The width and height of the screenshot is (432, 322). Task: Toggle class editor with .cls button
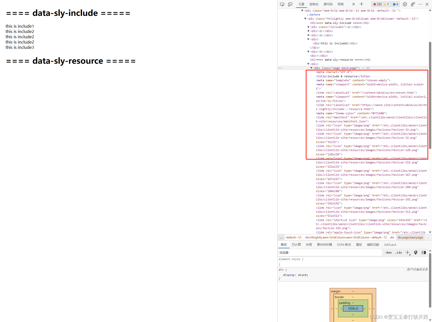pos(398,253)
